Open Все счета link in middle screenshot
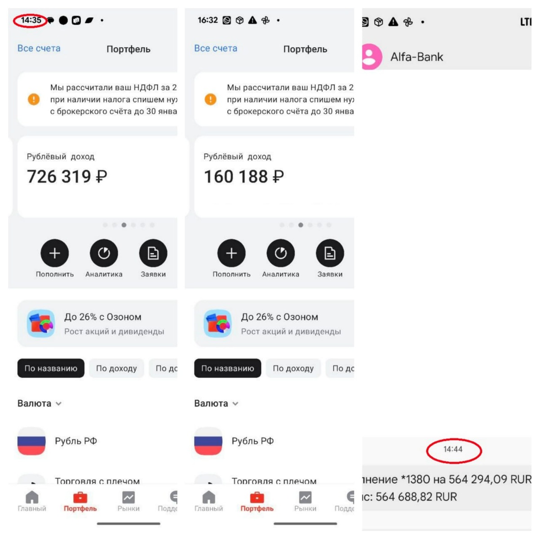 [216, 48]
